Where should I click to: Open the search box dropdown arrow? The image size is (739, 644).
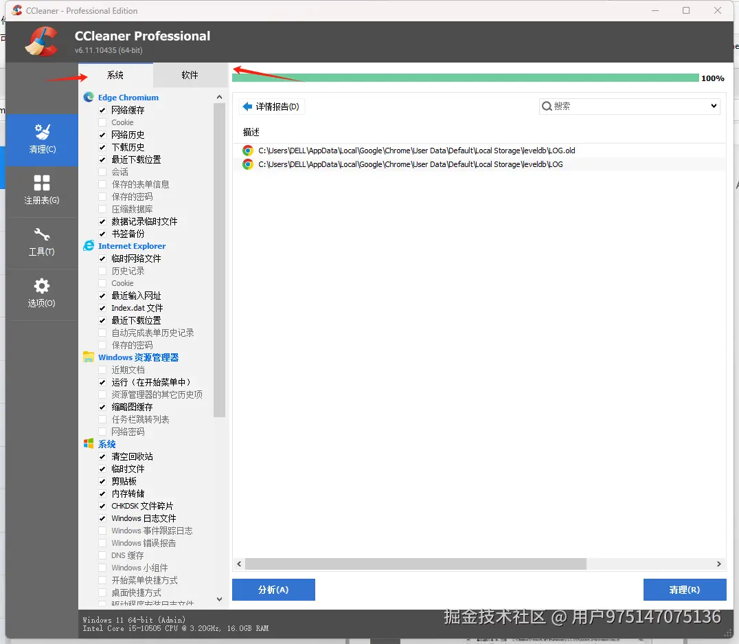tap(714, 106)
